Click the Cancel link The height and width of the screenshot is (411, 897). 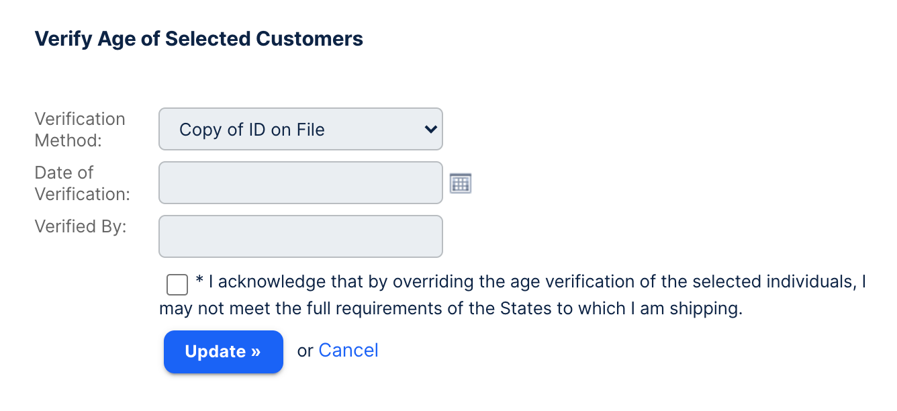tap(348, 351)
